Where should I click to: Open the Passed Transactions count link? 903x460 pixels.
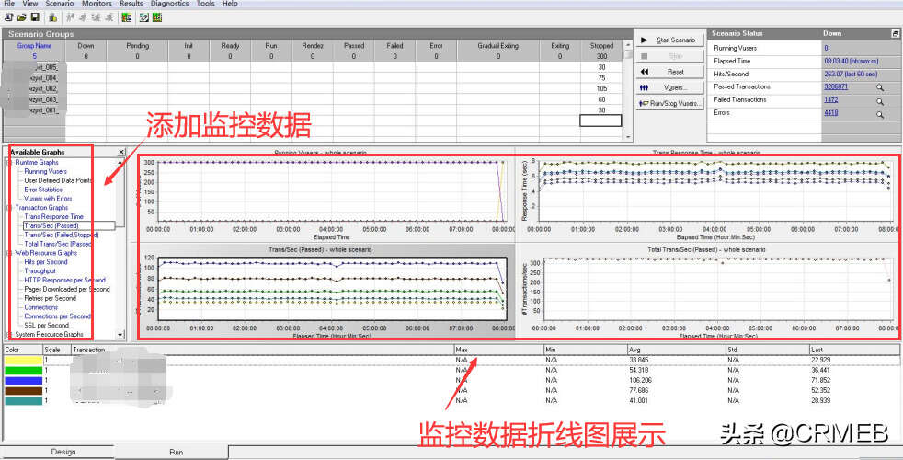(x=836, y=87)
